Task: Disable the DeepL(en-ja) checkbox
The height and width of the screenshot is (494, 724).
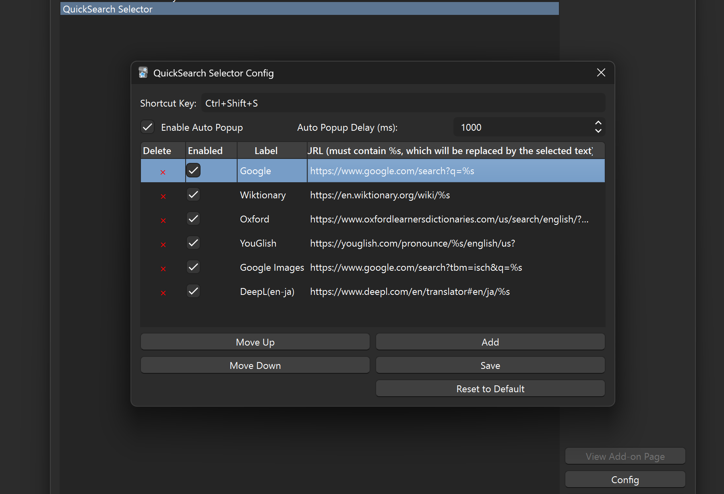Action: (x=193, y=291)
